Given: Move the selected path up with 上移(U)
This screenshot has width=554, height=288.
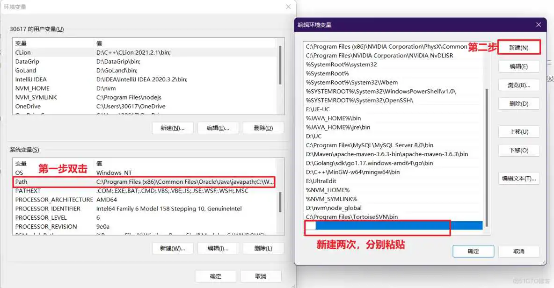Looking at the screenshot, I should pyautogui.click(x=519, y=131).
